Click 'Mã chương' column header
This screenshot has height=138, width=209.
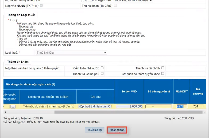[198, 92]
